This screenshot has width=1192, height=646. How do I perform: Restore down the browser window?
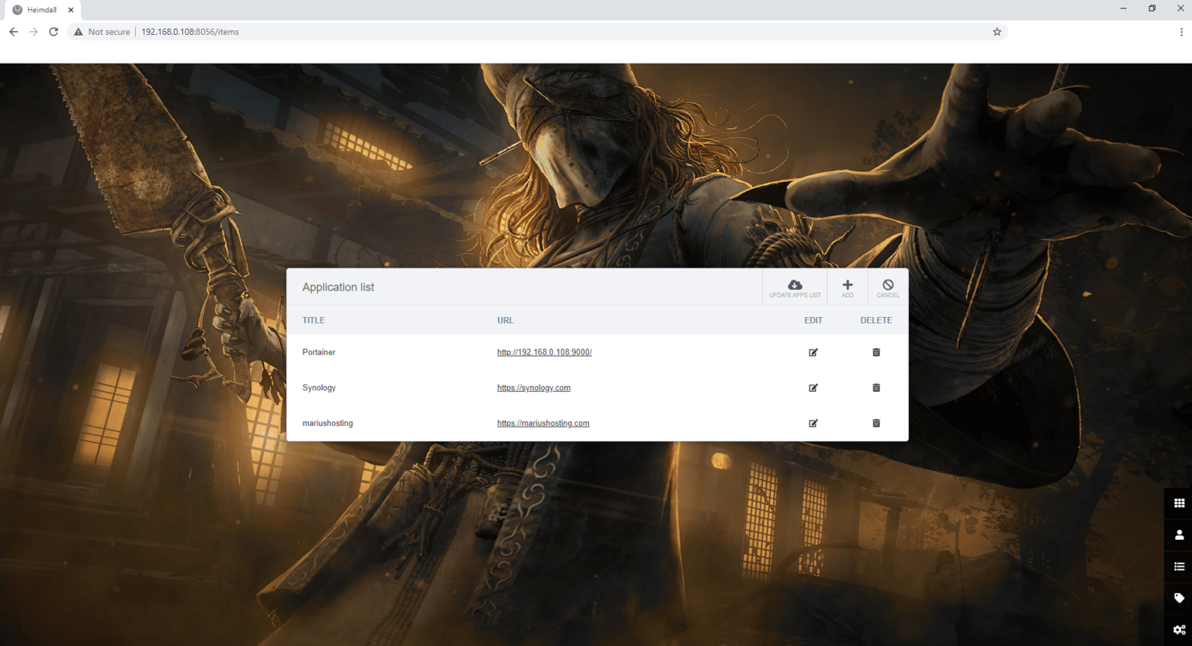tap(1152, 9)
